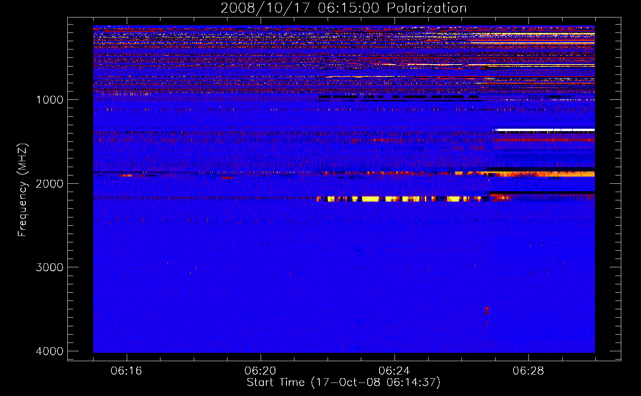Click the 06:28 time tick label
641x396 pixels.
coord(528,371)
